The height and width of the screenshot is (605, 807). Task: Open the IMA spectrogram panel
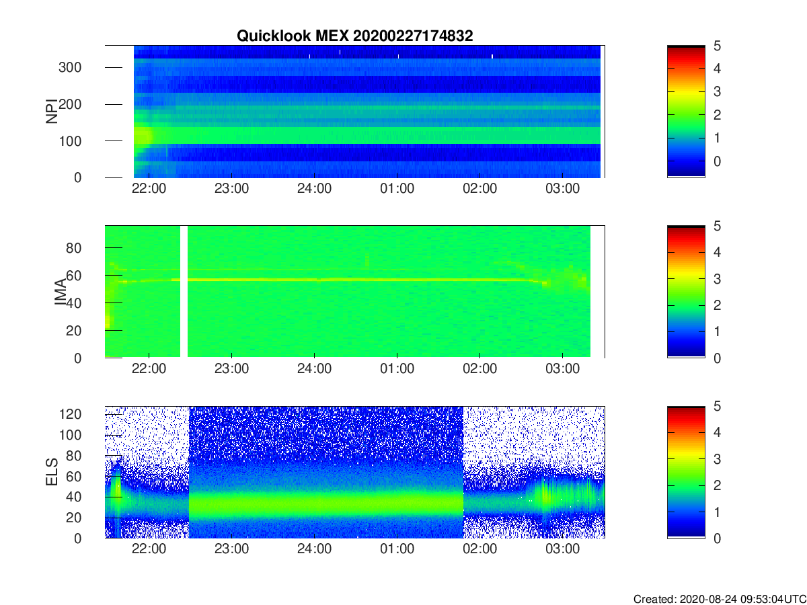[x=354, y=292]
